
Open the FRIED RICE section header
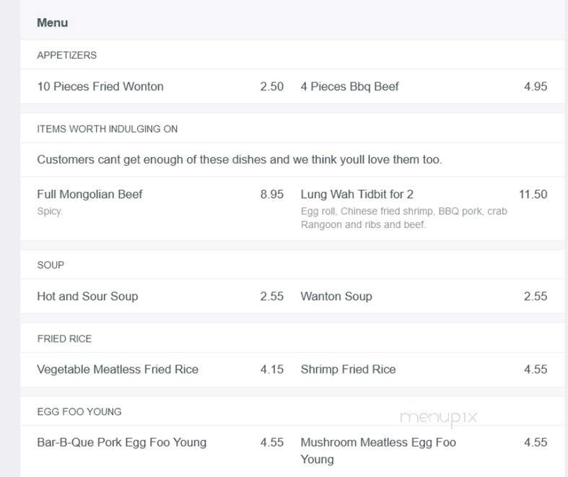(64, 338)
